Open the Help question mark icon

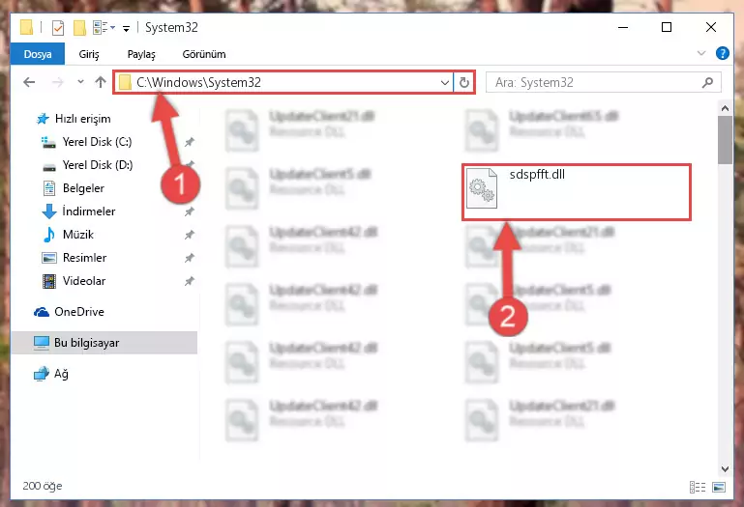pos(722,53)
